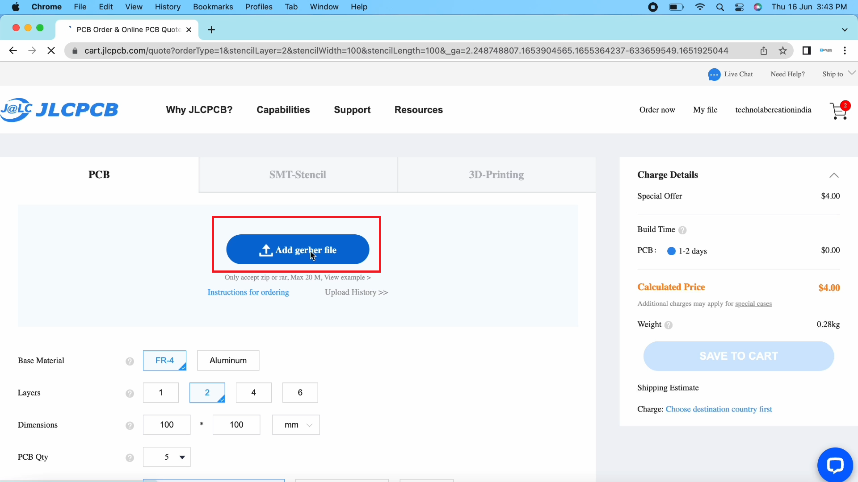Click the Base Material help icon
The width and height of the screenshot is (858, 482).
click(x=130, y=361)
